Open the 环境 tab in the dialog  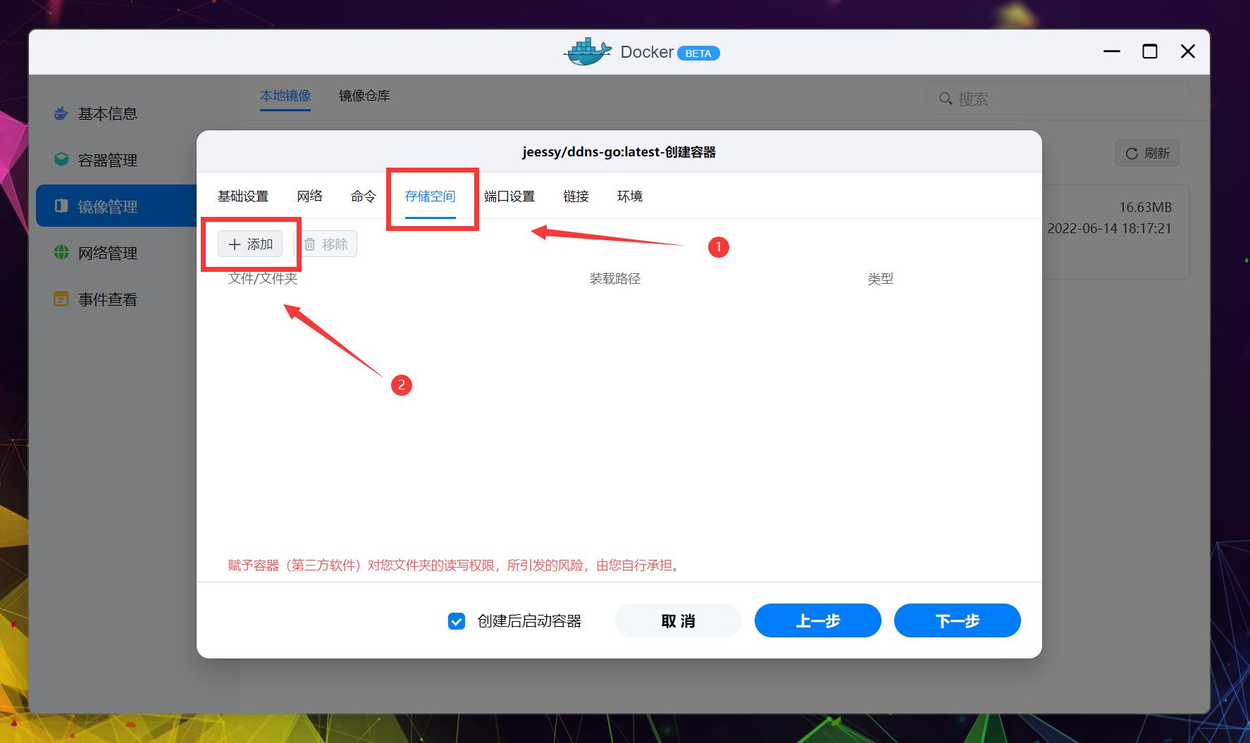coord(629,196)
